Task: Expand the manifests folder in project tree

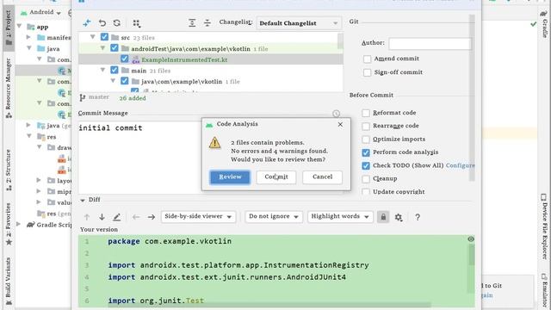Action: coord(28,37)
